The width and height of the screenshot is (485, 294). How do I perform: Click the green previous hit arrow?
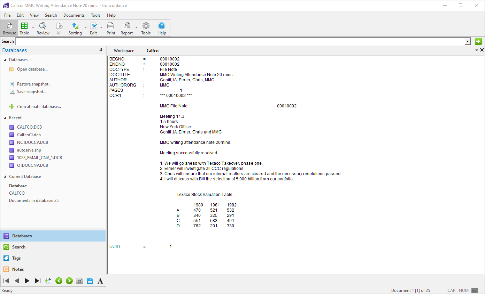[x=59, y=281]
